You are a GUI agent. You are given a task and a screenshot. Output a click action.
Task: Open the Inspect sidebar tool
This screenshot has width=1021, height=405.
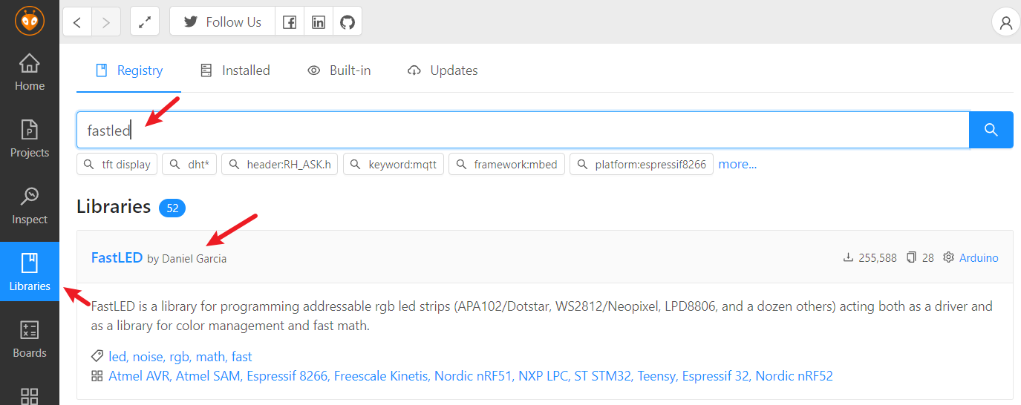click(30, 205)
